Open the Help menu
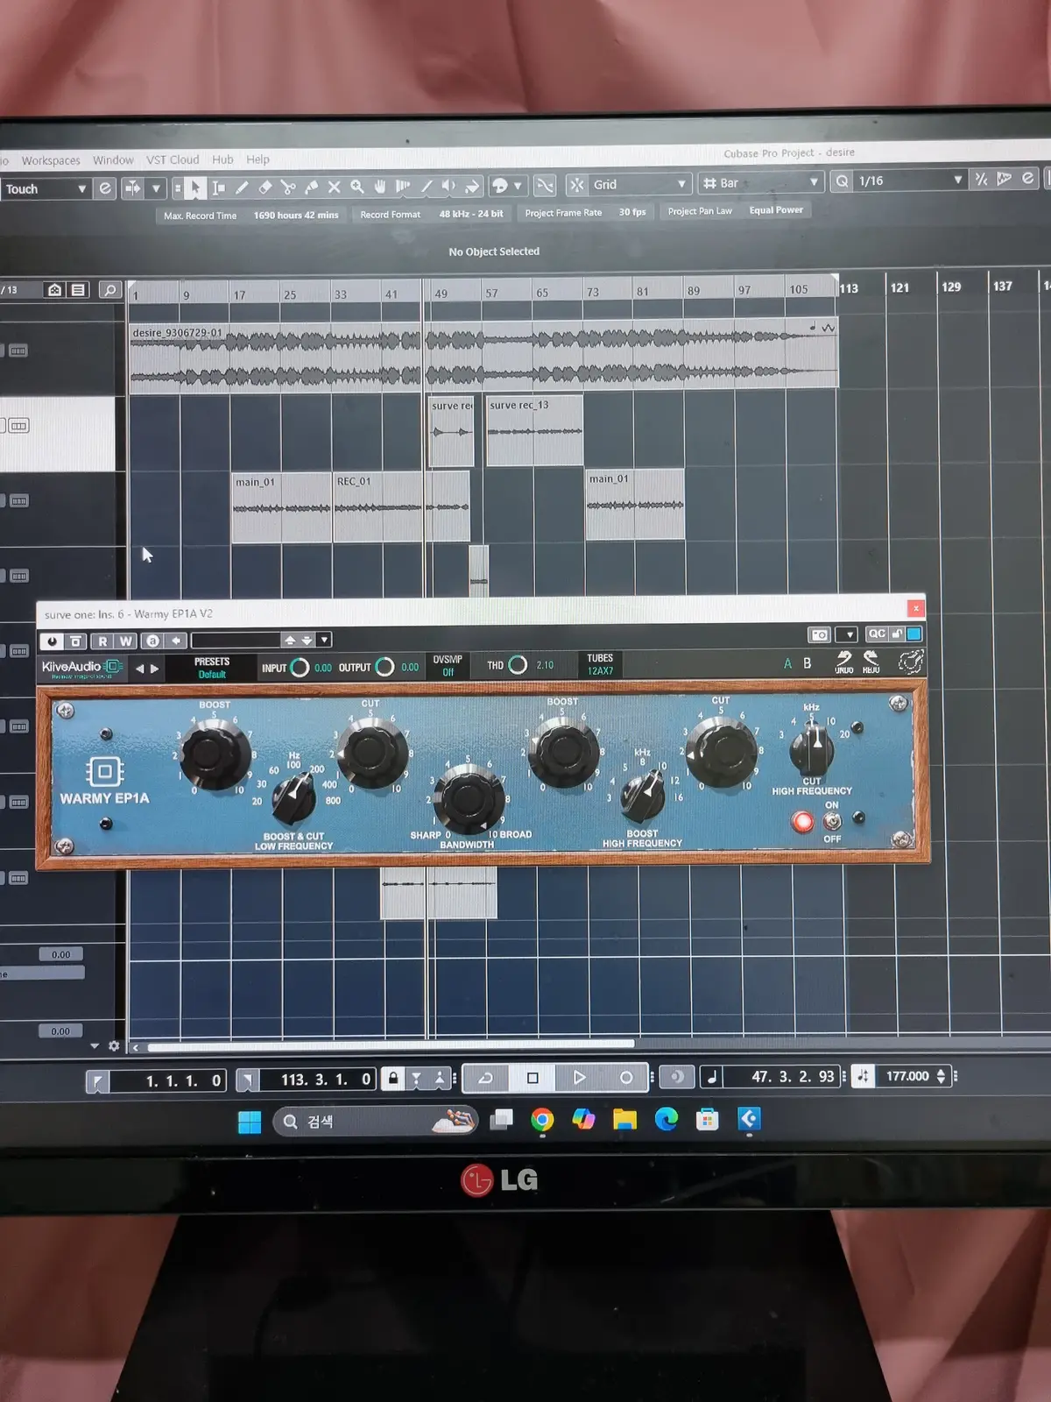 click(x=257, y=159)
